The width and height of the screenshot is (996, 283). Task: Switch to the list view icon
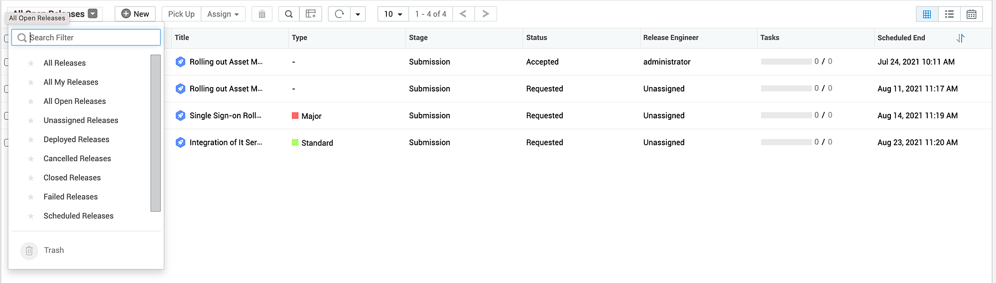pos(949,14)
